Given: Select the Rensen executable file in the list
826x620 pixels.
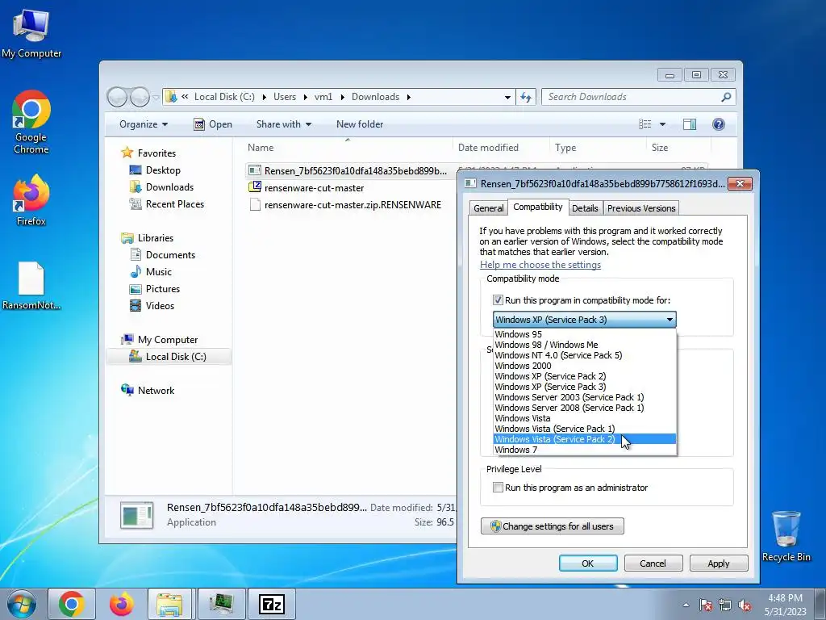Looking at the screenshot, I should [348, 170].
